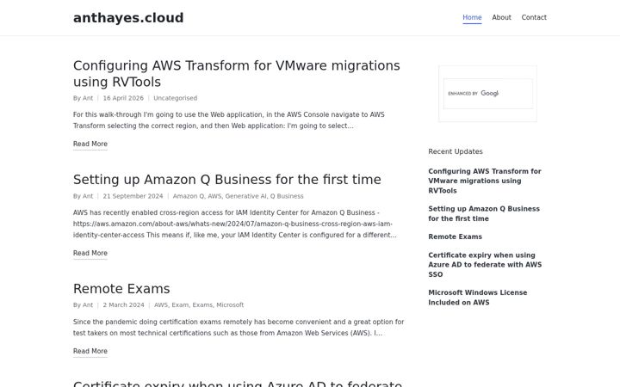Open Setting up Amazon Q Business post title
Viewport: 620px width, 387px height.
[x=227, y=179]
